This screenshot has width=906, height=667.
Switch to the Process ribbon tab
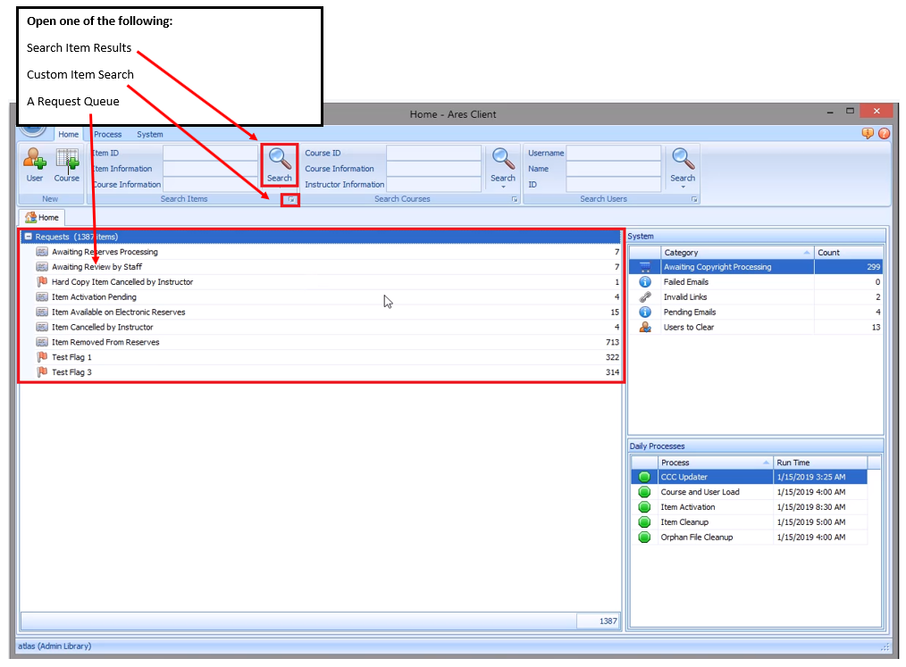108,135
